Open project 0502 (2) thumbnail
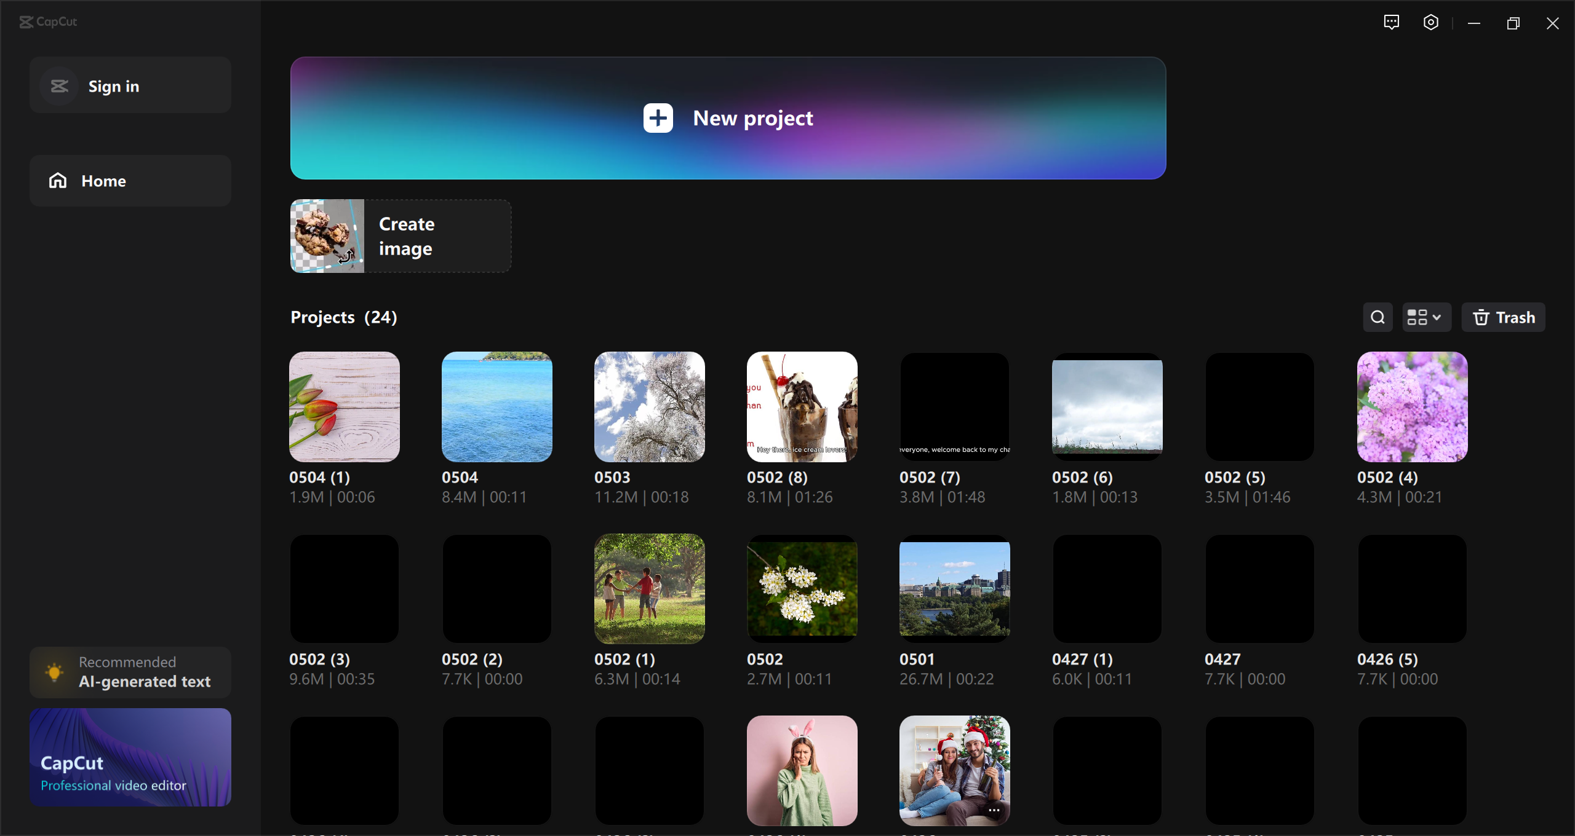1575x836 pixels. (497, 588)
